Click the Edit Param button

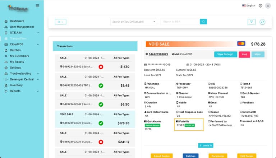pos(247,156)
